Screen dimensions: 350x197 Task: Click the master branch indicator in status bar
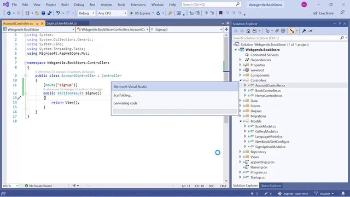[324, 193]
